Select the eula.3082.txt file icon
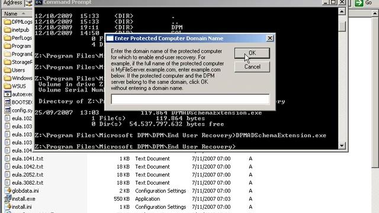The width and height of the screenshot is (379, 213). click(8, 183)
